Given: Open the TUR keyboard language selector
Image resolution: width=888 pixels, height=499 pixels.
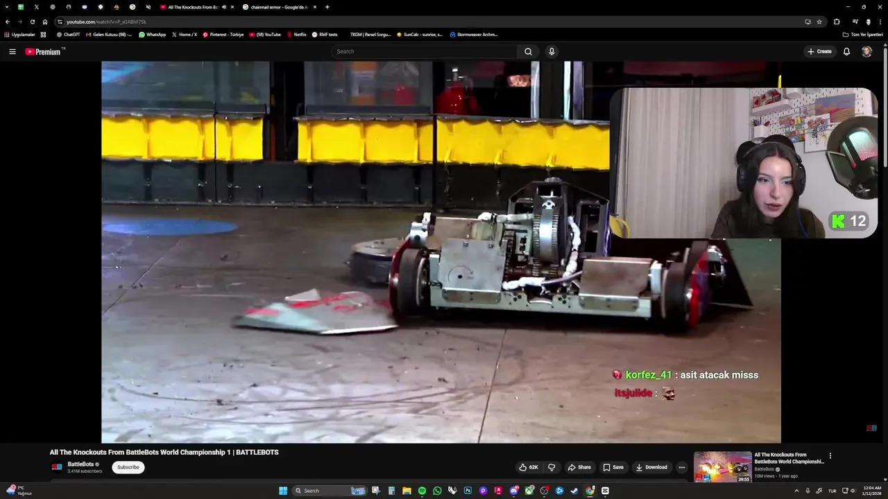Looking at the screenshot, I should 832,491.
